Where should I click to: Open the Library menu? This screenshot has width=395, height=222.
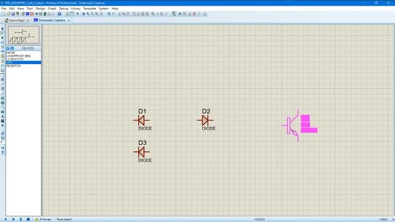[x=75, y=9]
